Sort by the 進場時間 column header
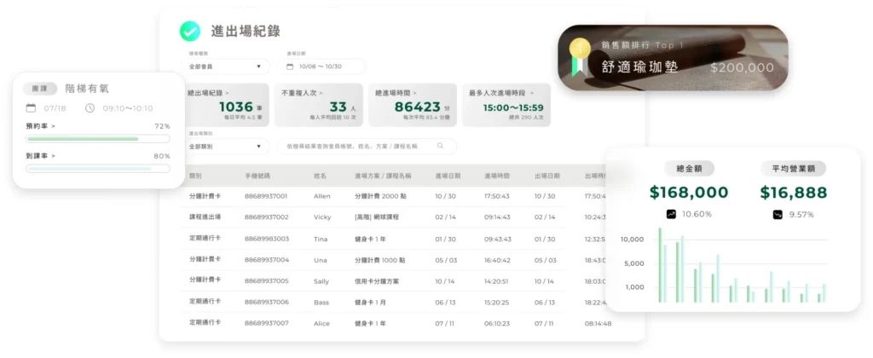This screenshot has width=873, height=358. [x=497, y=176]
